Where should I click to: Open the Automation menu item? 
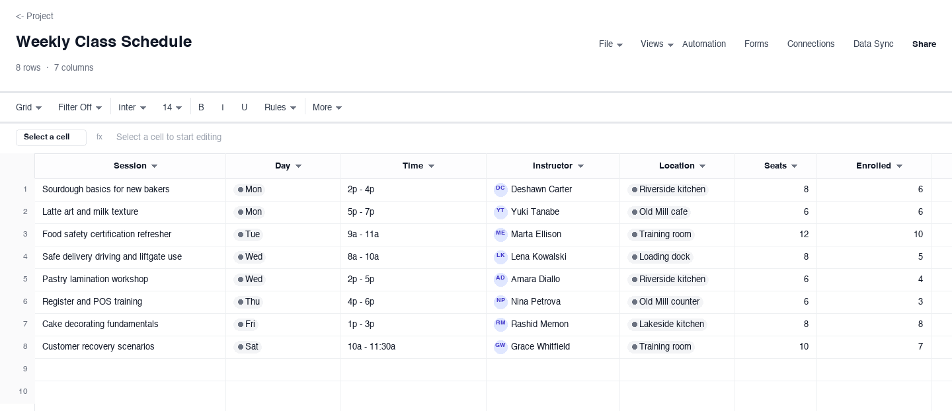point(704,44)
